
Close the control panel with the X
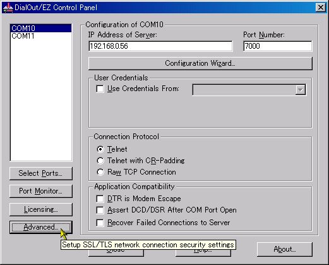point(321,8)
